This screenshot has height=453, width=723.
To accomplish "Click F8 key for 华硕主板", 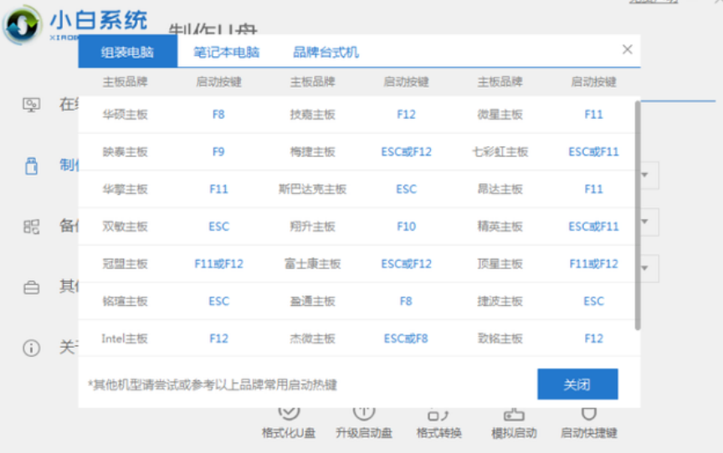I will tap(218, 115).
